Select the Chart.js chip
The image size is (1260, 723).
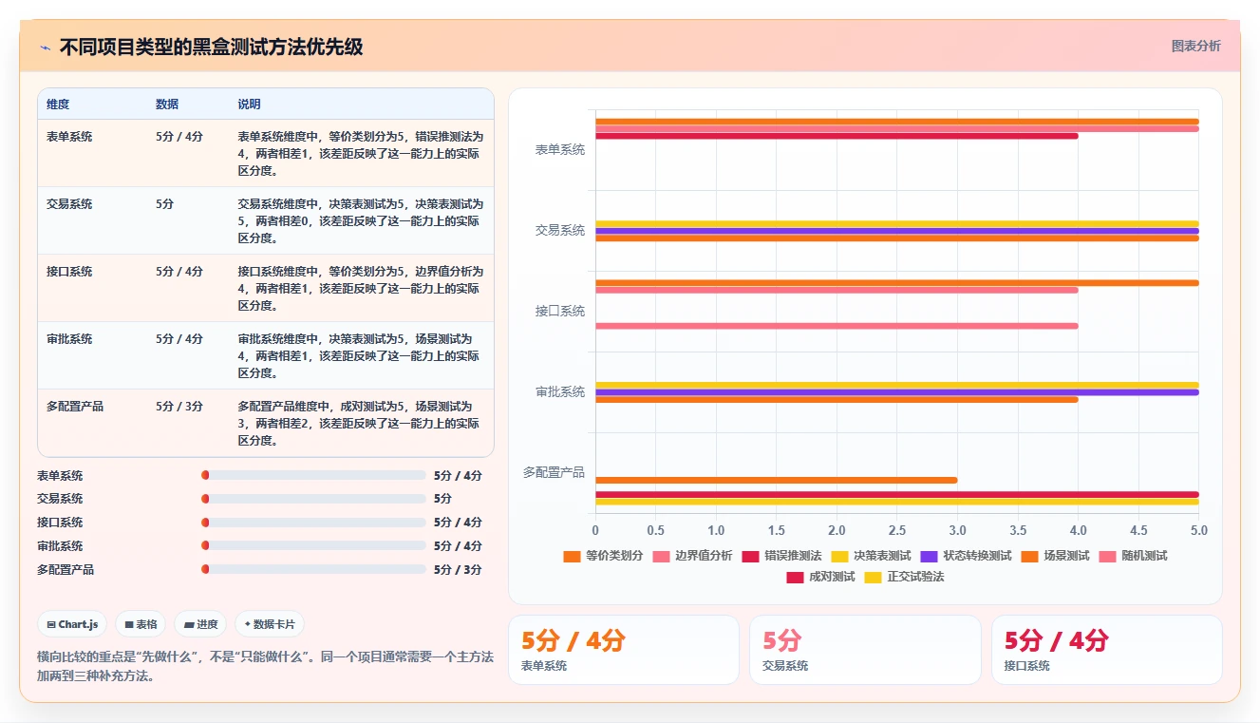[73, 624]
